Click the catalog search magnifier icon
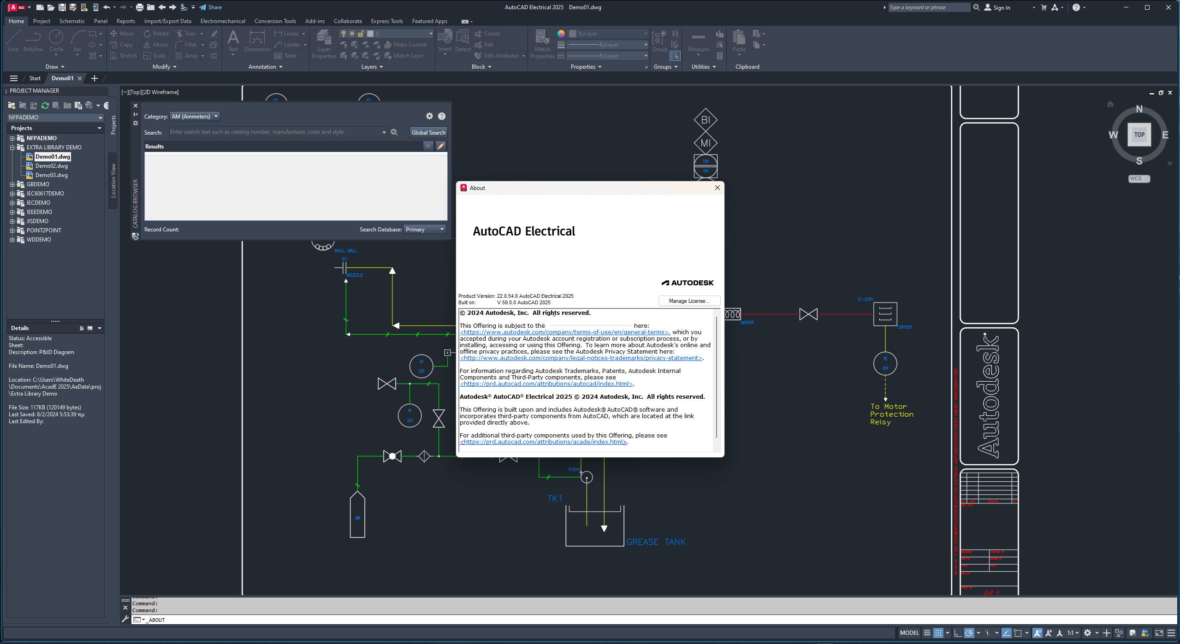 click(394, 132)
